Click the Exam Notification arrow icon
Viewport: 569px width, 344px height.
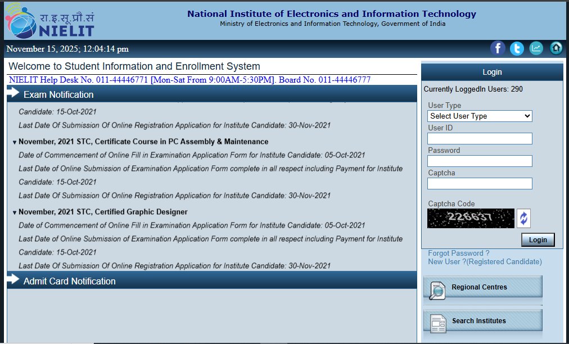13,94
